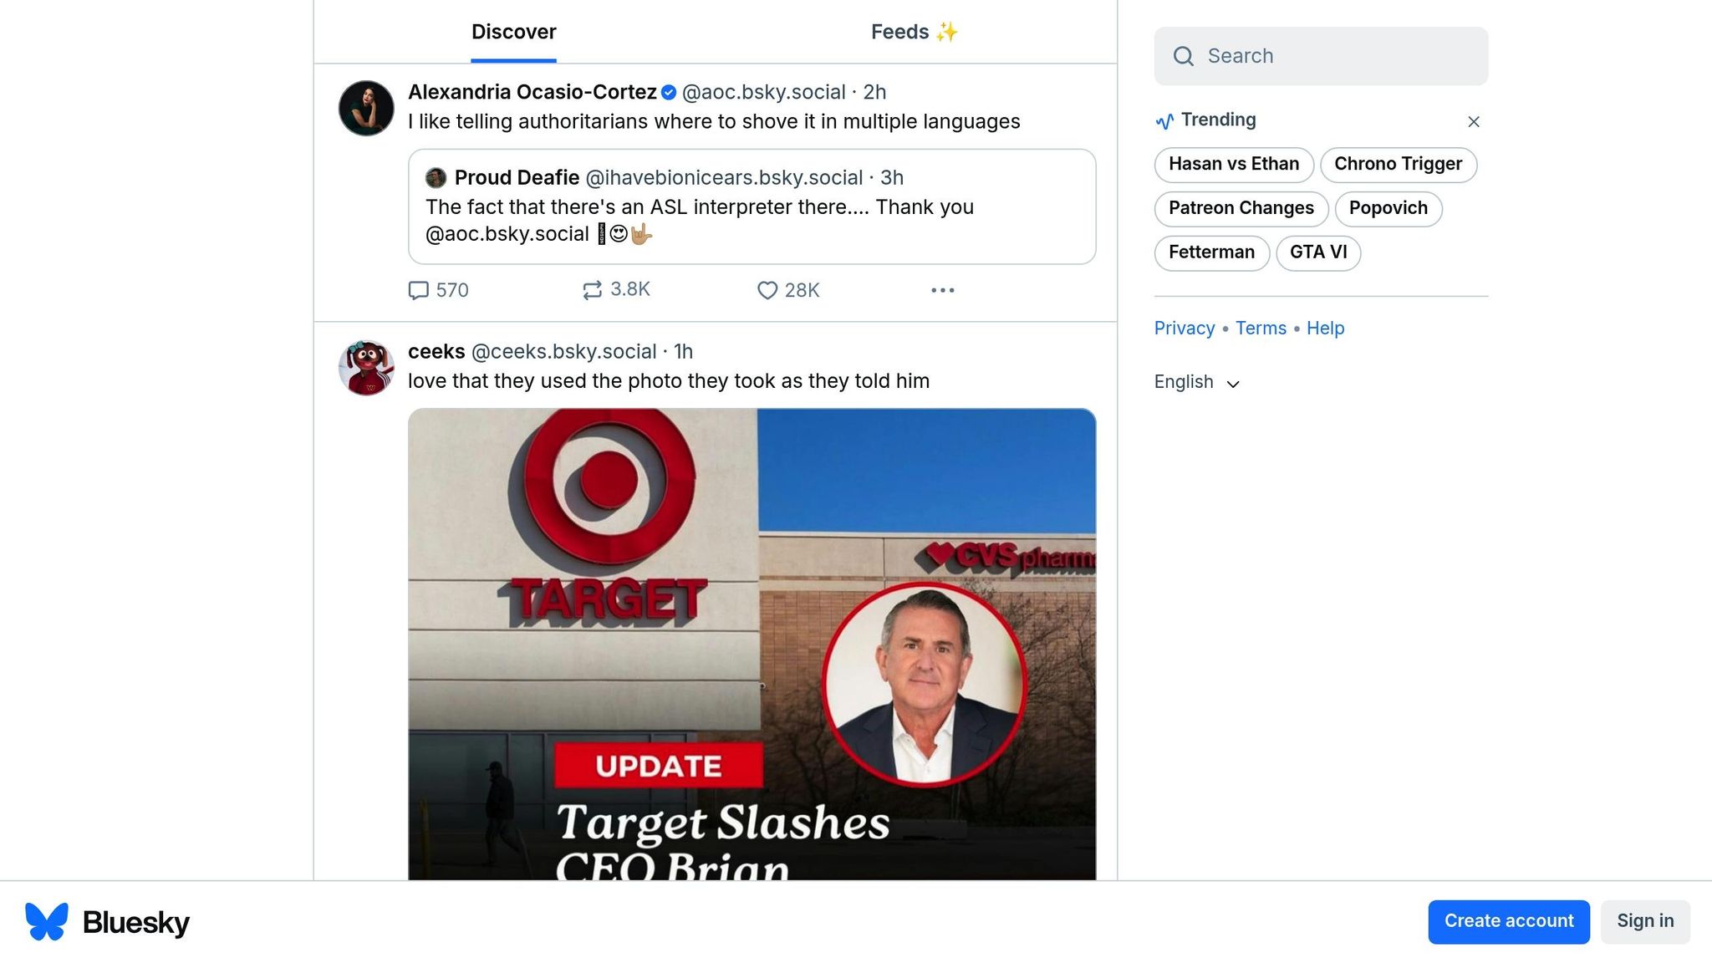Viewport: 1712px width, 963px height.
Task: Open the Hasan vs Ethan trending topic
Action: (1233, 164)
